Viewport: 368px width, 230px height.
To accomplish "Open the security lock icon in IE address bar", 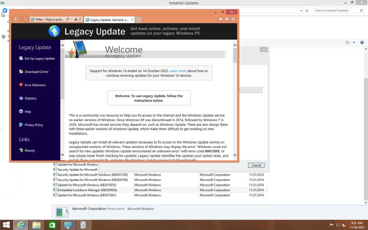I will 76,19.
